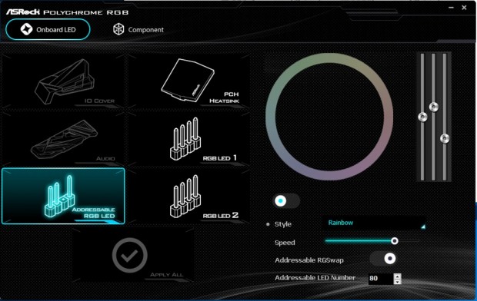Click the Speed slider track
Viewport: 477px width, 301px height.
(x=372, y=241)
